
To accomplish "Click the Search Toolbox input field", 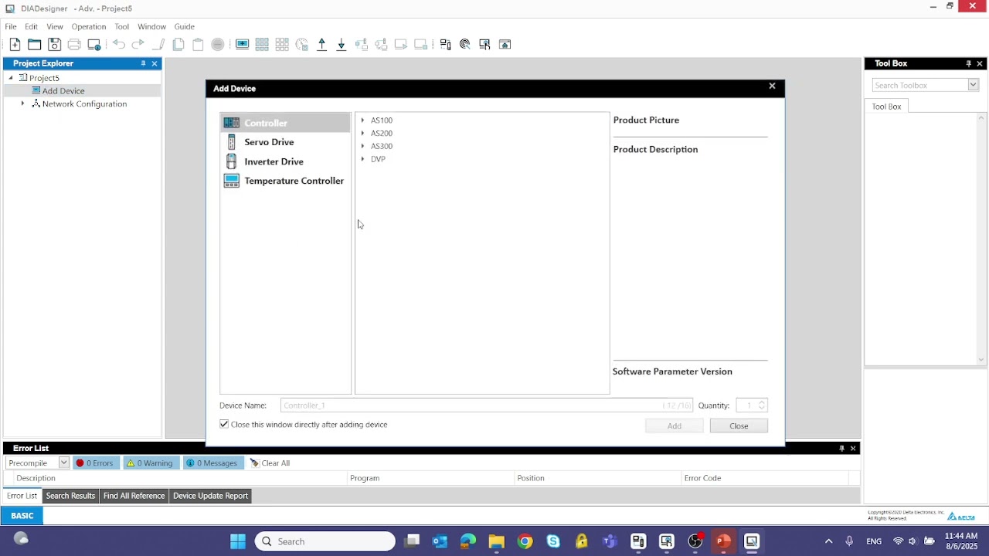I will click(919, 85).
